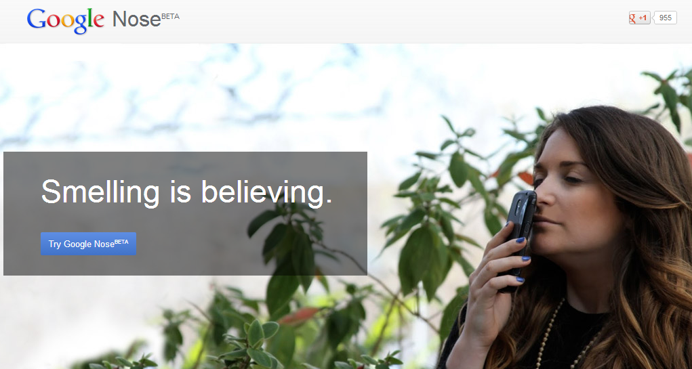This screenshot has width=692, height=369.
Task: Click the Nose wordmark beside the Google logo
Action: pos(136,20)
